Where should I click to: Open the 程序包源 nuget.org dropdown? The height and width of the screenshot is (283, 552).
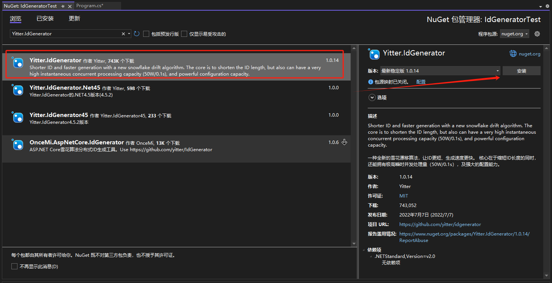point(515,34)
